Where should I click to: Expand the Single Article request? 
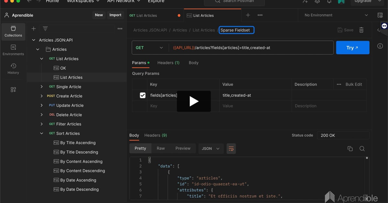pos(42,87)
